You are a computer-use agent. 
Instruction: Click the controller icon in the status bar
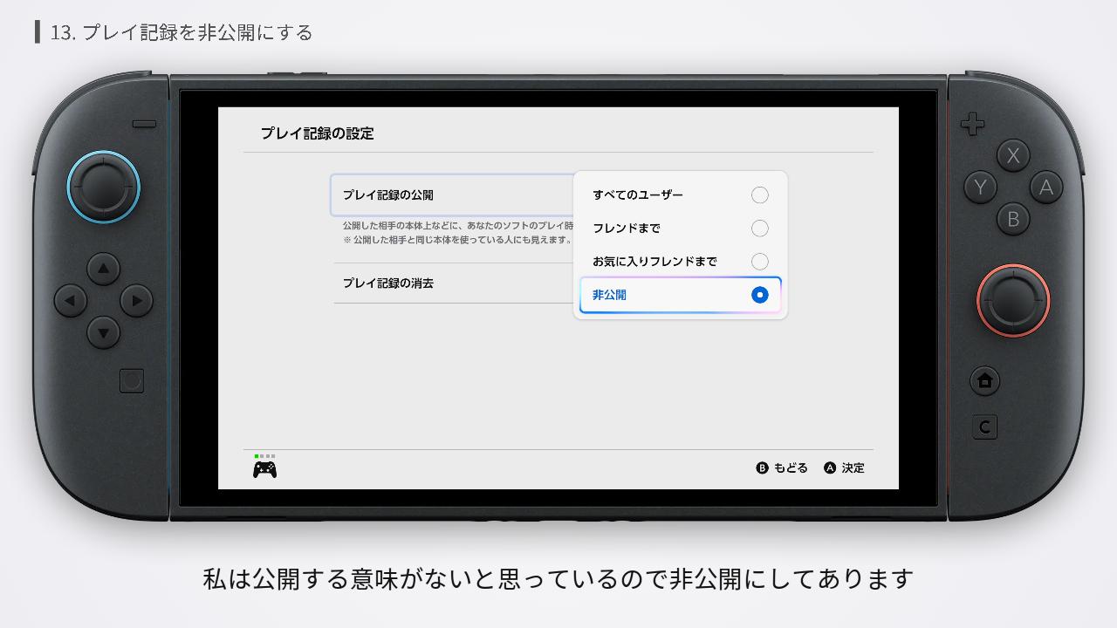click(x=264, y=468)
